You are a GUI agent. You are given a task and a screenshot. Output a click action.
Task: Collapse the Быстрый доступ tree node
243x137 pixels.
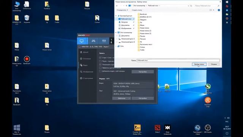point(116,16)
